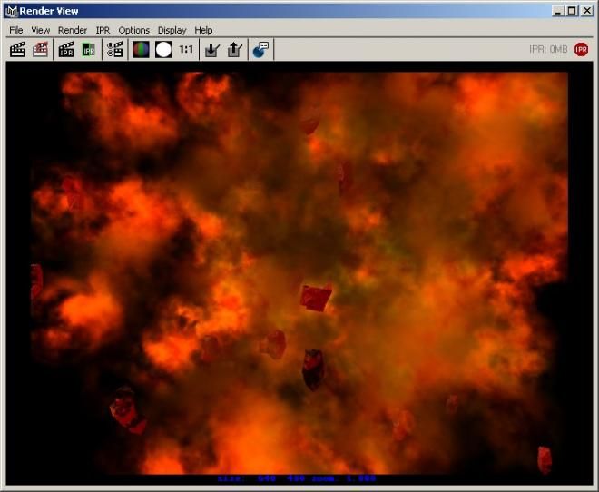Image resolution: width=599 pixels, height=492 pixels.
Task: Click the green Refresh IPR image icon
Action: (x=88, y=50)
